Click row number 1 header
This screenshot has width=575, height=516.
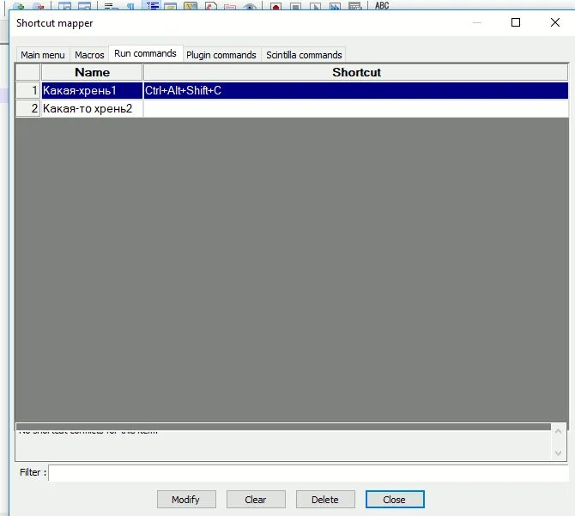pos(27,90)
